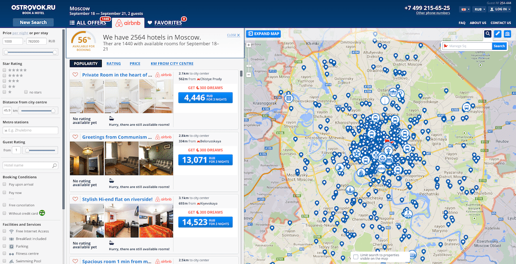Click the 13,071 RUB price button

[206, 160]
